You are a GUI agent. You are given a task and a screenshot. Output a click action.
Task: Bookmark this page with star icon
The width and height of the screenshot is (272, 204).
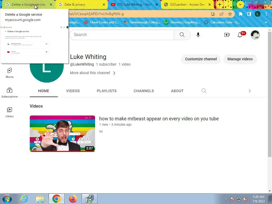(x=230, y=14)
